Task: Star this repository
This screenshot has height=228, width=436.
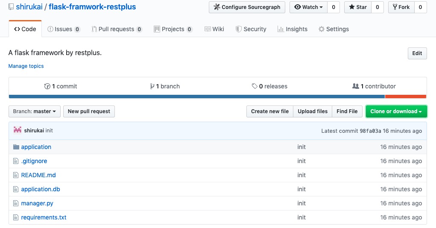Action: [358, 7]
